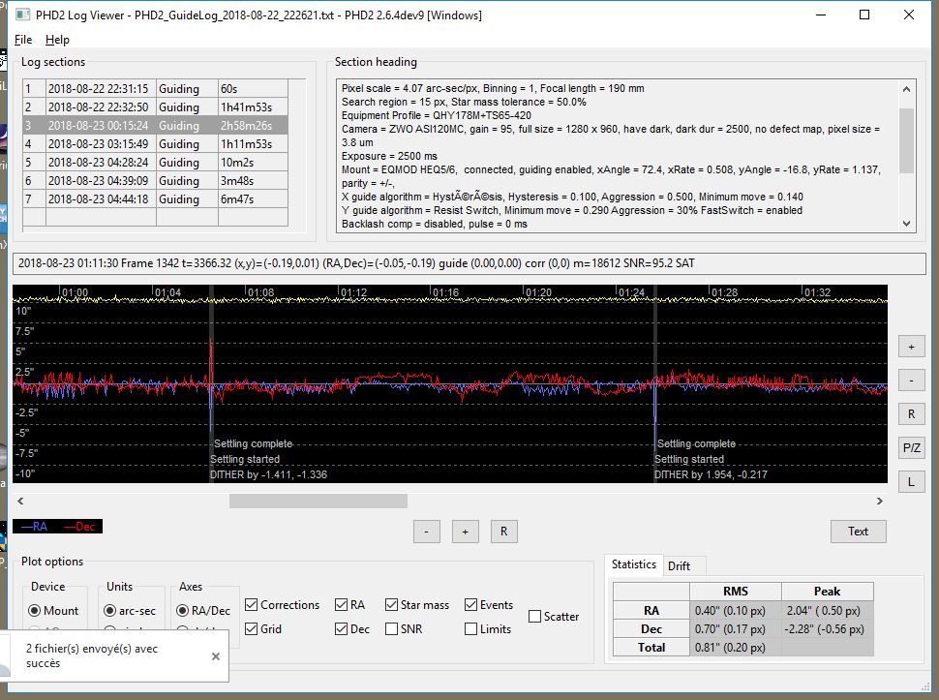Open the File menu
The width and height of the screenshot is (939, 700).
[23, 40]
